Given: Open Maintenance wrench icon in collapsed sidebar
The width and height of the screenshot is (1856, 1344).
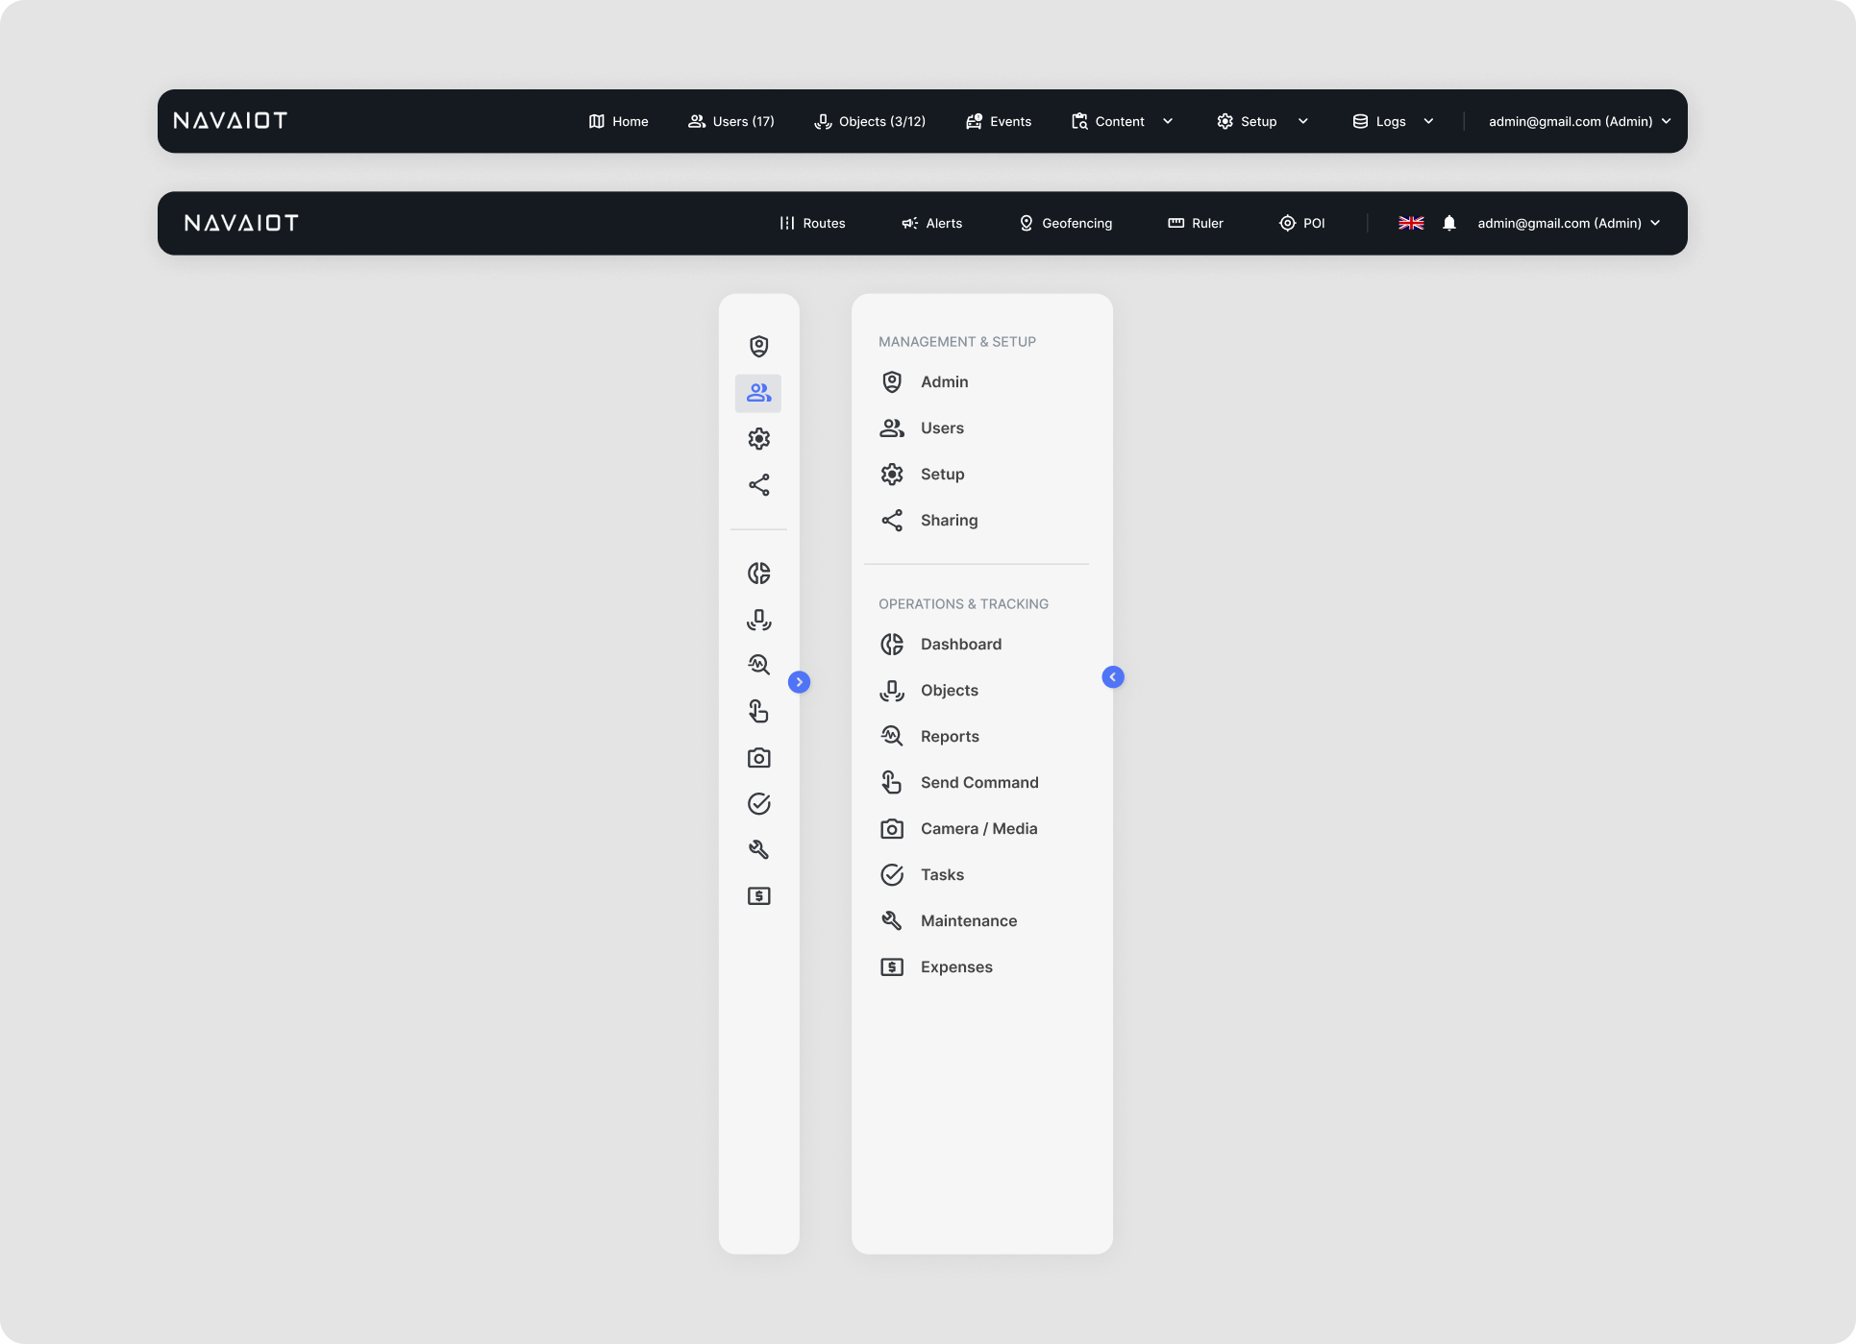Looking at the screenshot, I should 758,849.
